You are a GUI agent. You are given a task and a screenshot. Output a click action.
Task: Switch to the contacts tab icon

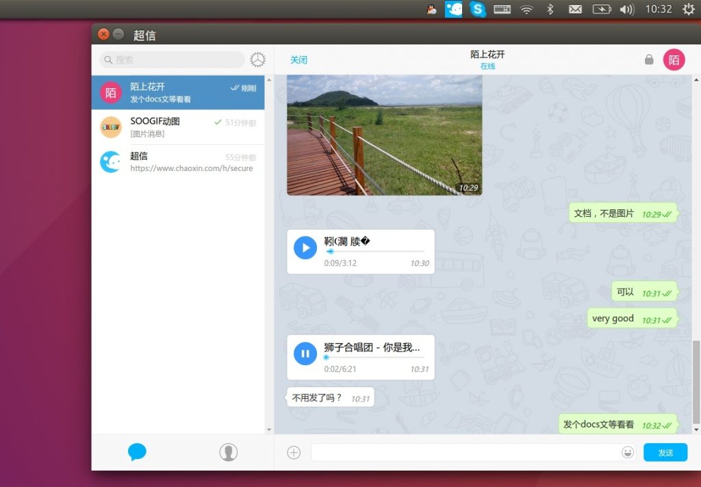[x=228, y=452]
